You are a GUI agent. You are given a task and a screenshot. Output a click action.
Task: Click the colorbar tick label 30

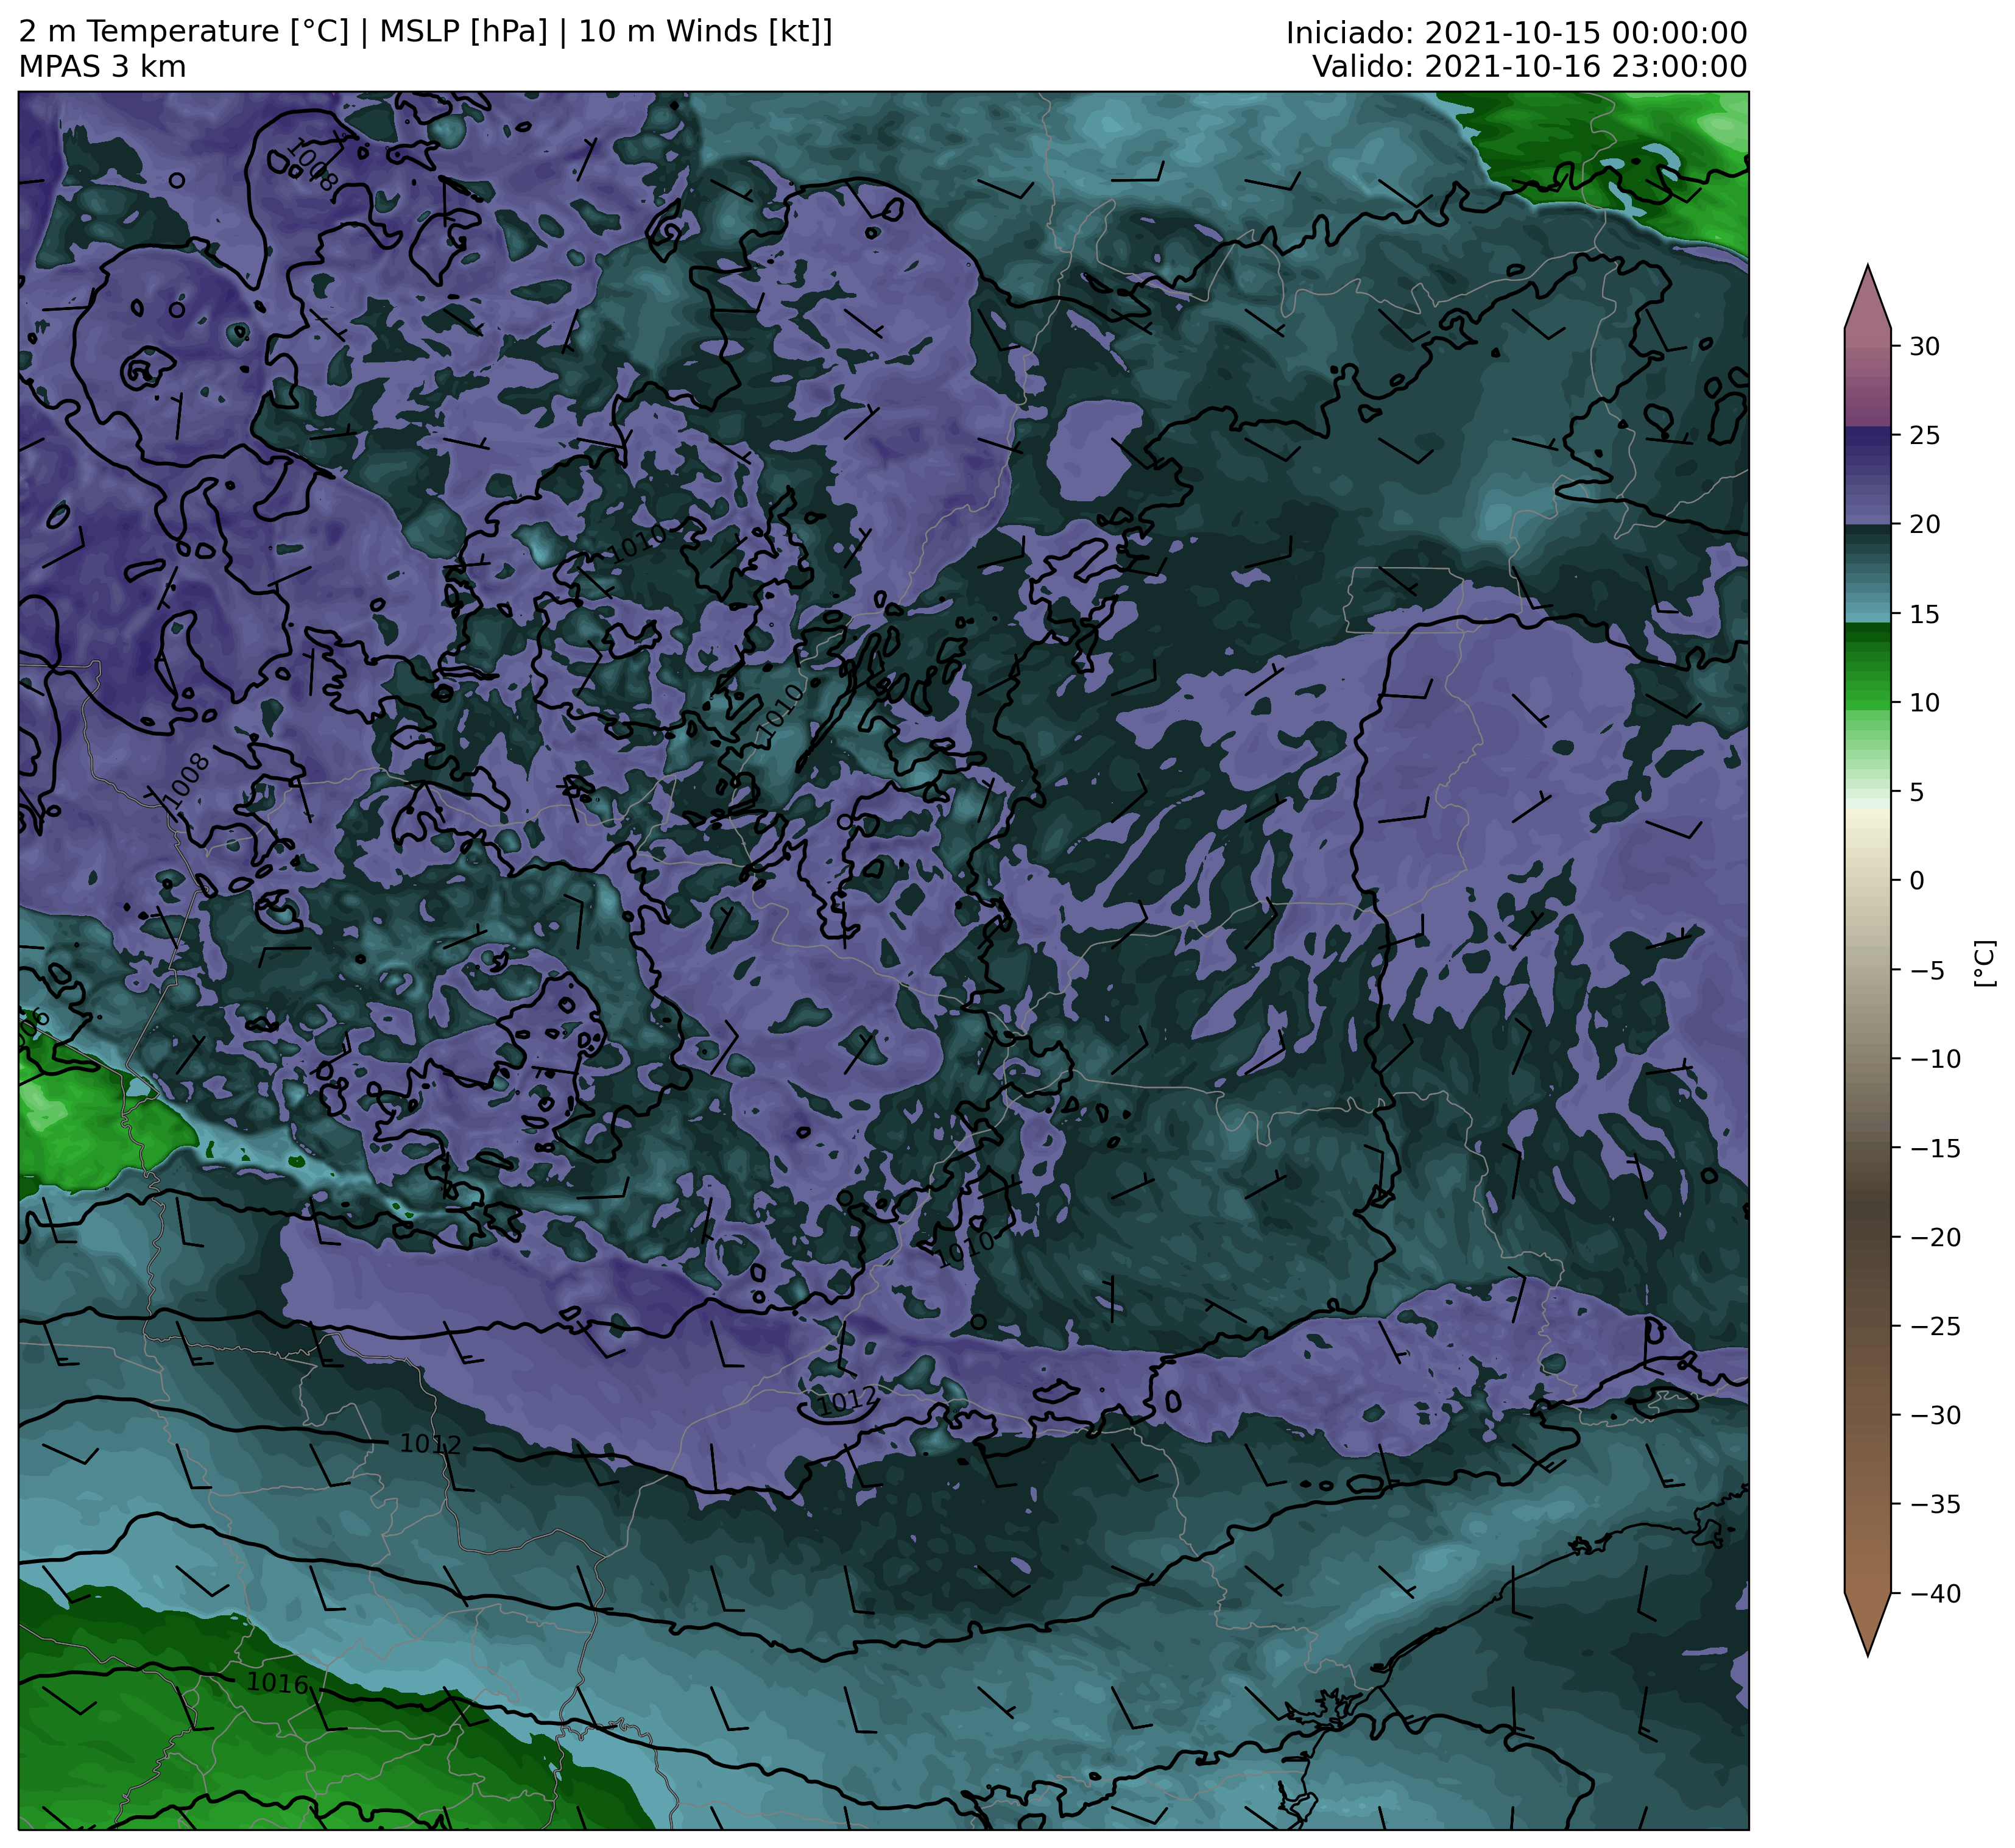1925,347
